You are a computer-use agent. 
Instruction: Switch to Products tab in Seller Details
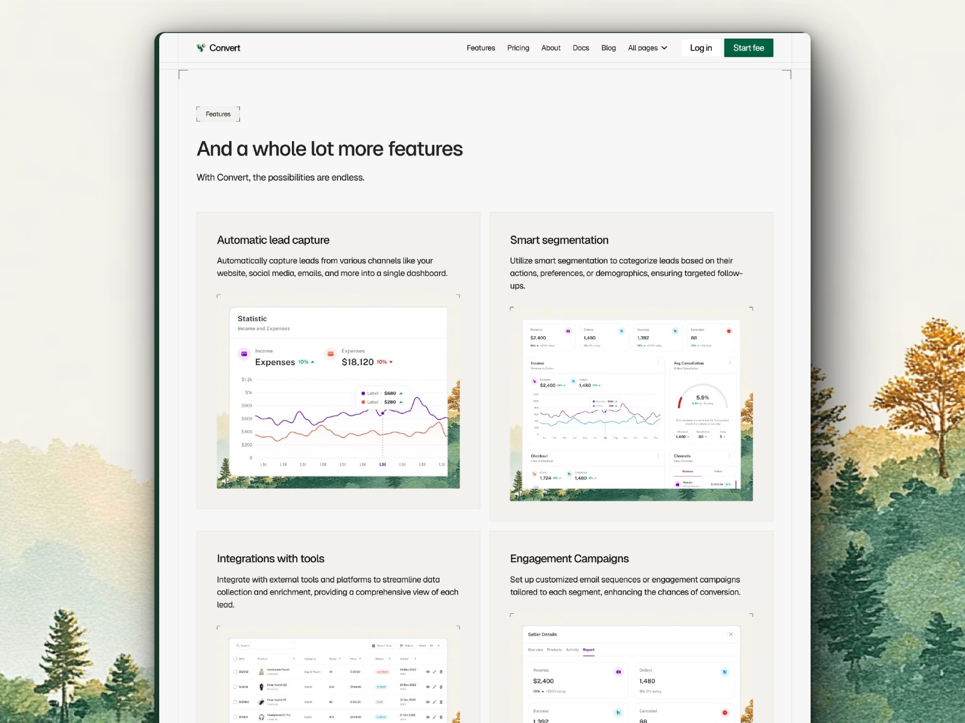[x=554, y=649]
